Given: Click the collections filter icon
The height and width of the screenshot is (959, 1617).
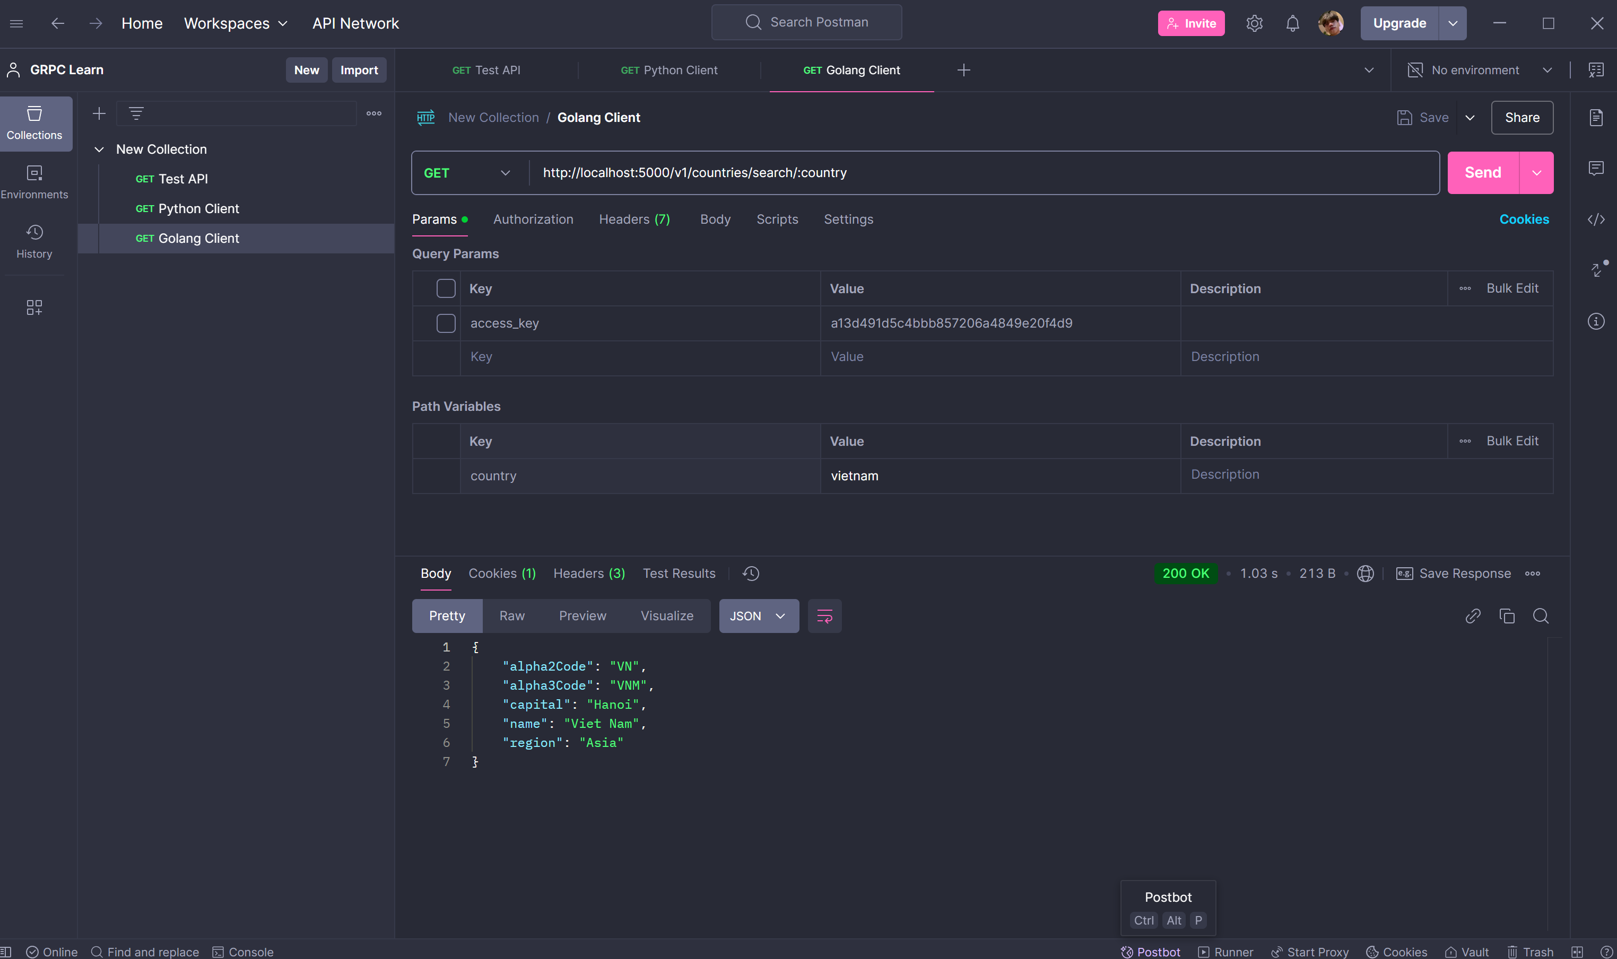Looking at the screenshot, I should 136,114.
